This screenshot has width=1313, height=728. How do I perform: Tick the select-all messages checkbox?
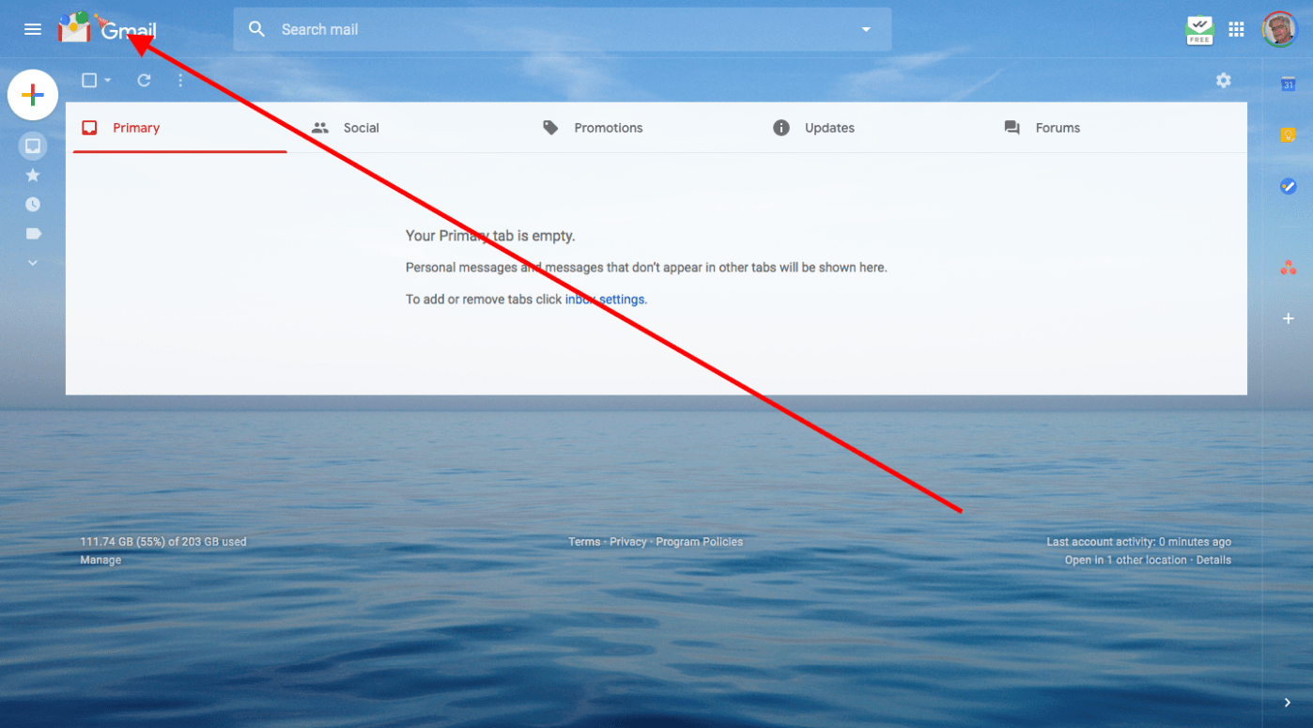[x=89, y=81]
